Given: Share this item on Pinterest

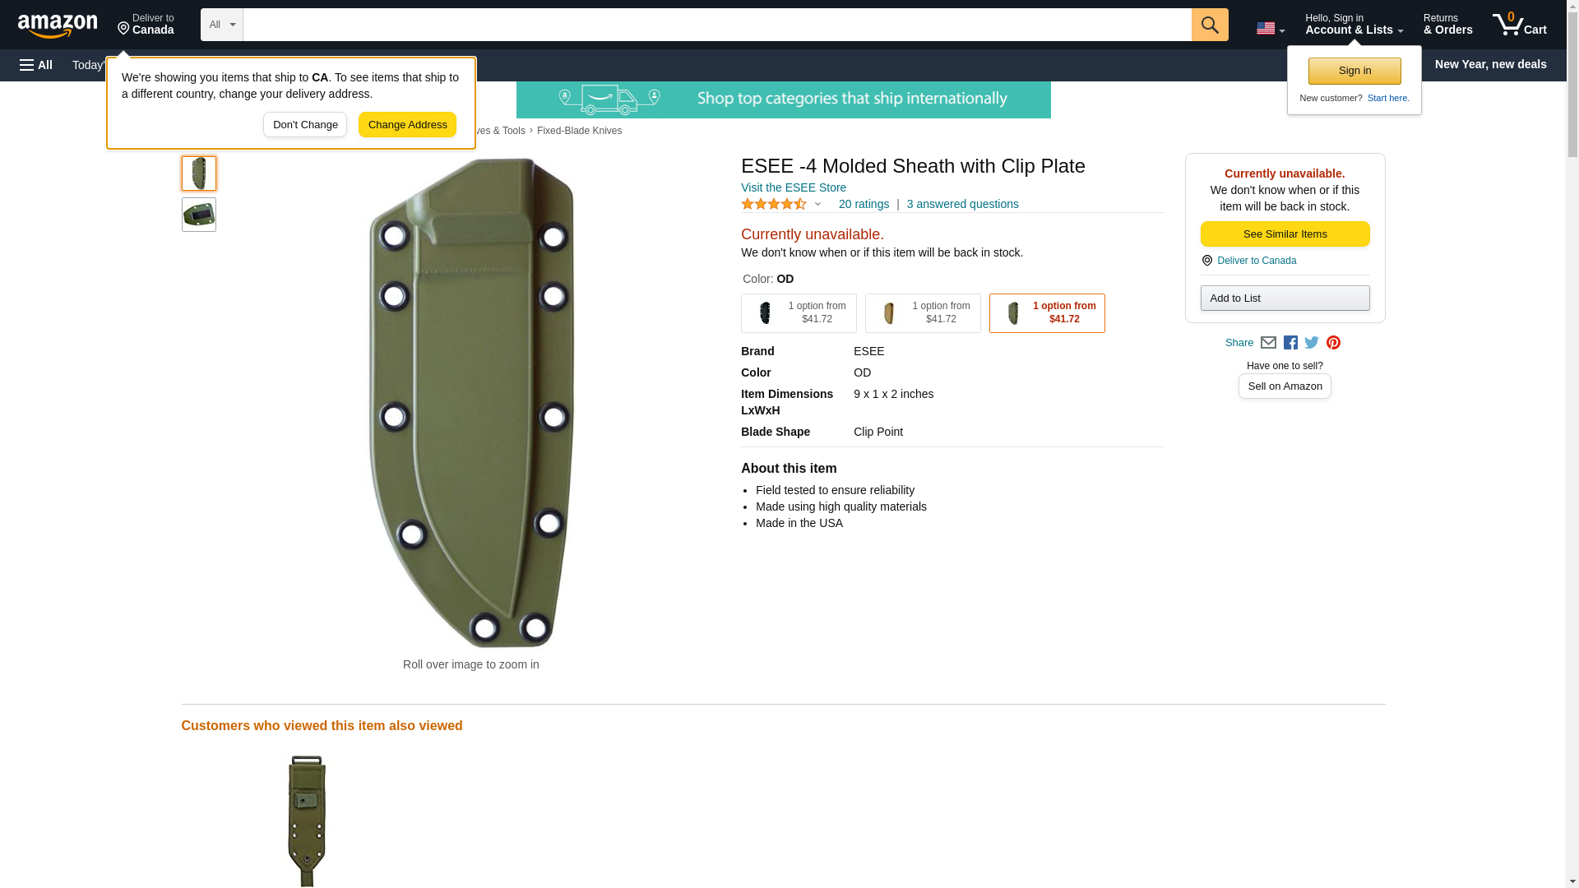Looking at the screenshot, I should coord(1333,343).
